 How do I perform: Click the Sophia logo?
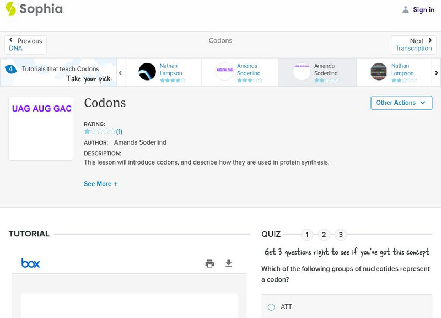[x=34, y=9]
